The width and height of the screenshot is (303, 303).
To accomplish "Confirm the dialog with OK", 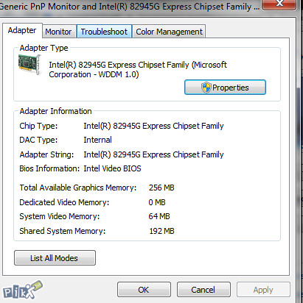I will 144,290.
